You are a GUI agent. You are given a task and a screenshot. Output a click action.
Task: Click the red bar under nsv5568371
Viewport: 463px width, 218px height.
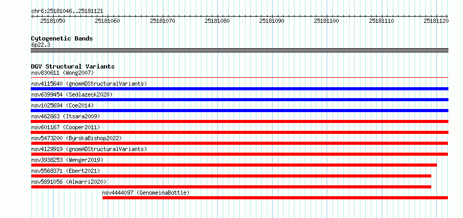(x=231, y=176)
